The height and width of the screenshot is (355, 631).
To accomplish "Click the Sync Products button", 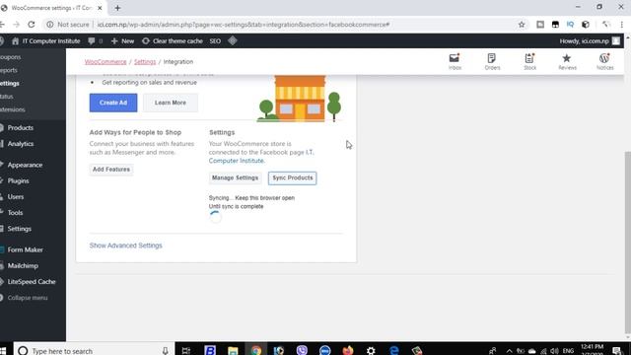I will tap(293, 177).
